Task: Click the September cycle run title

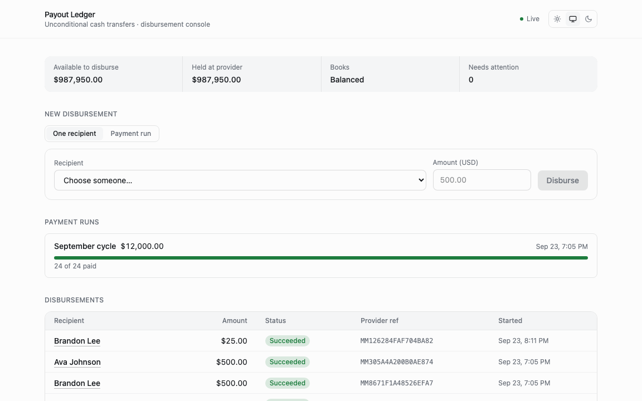Action: pos(85,246)
